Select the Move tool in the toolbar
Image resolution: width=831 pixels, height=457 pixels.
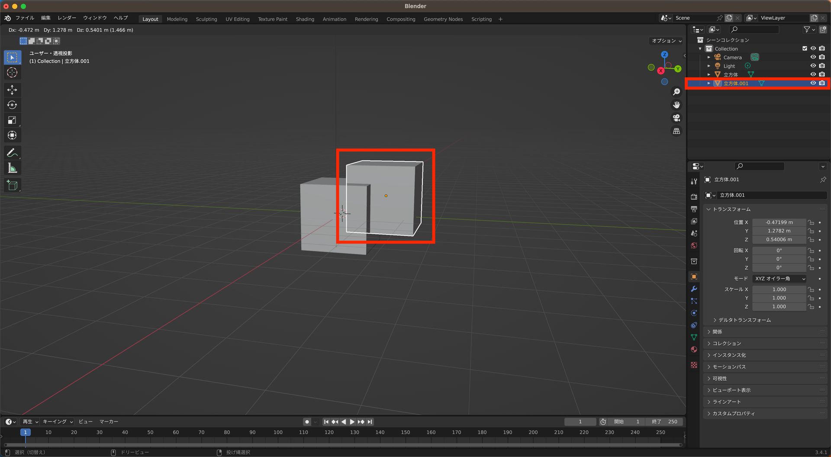(12, 90)
